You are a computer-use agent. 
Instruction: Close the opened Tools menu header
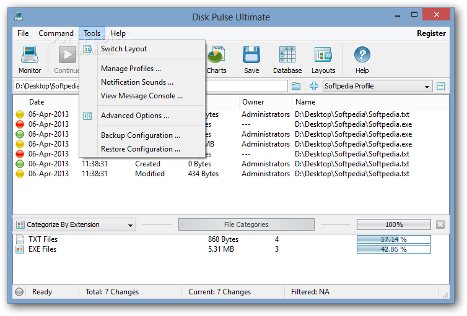[92, 33]
